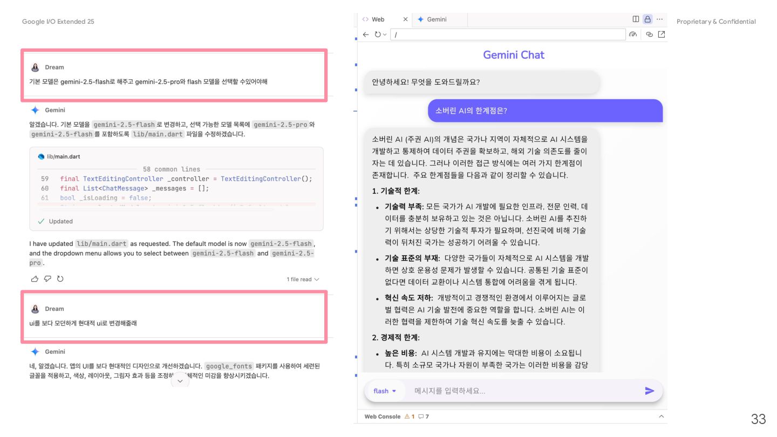
Task: Click Dream's avatar on the 'ui를 보다' message
Action: coord(35,309)
